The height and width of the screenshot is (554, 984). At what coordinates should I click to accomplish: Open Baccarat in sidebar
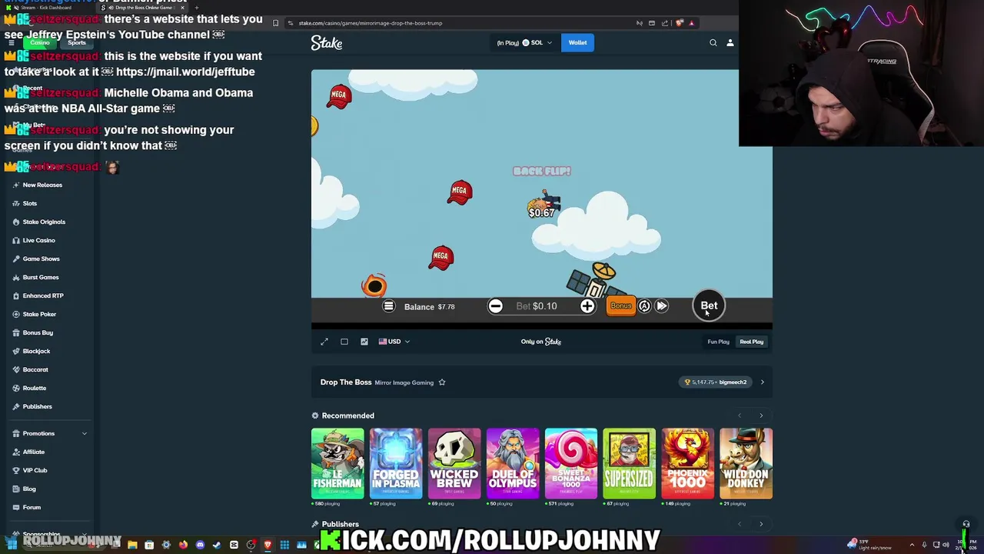48,369
